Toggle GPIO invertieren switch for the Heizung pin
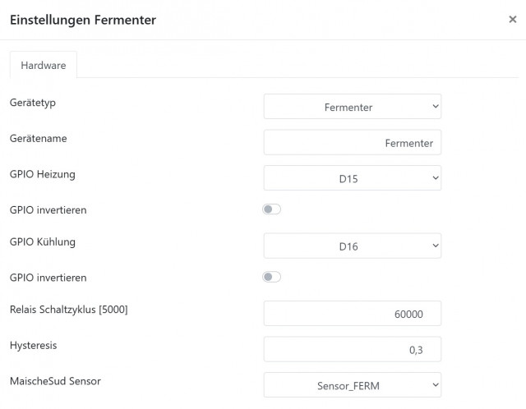 [271, 209]
